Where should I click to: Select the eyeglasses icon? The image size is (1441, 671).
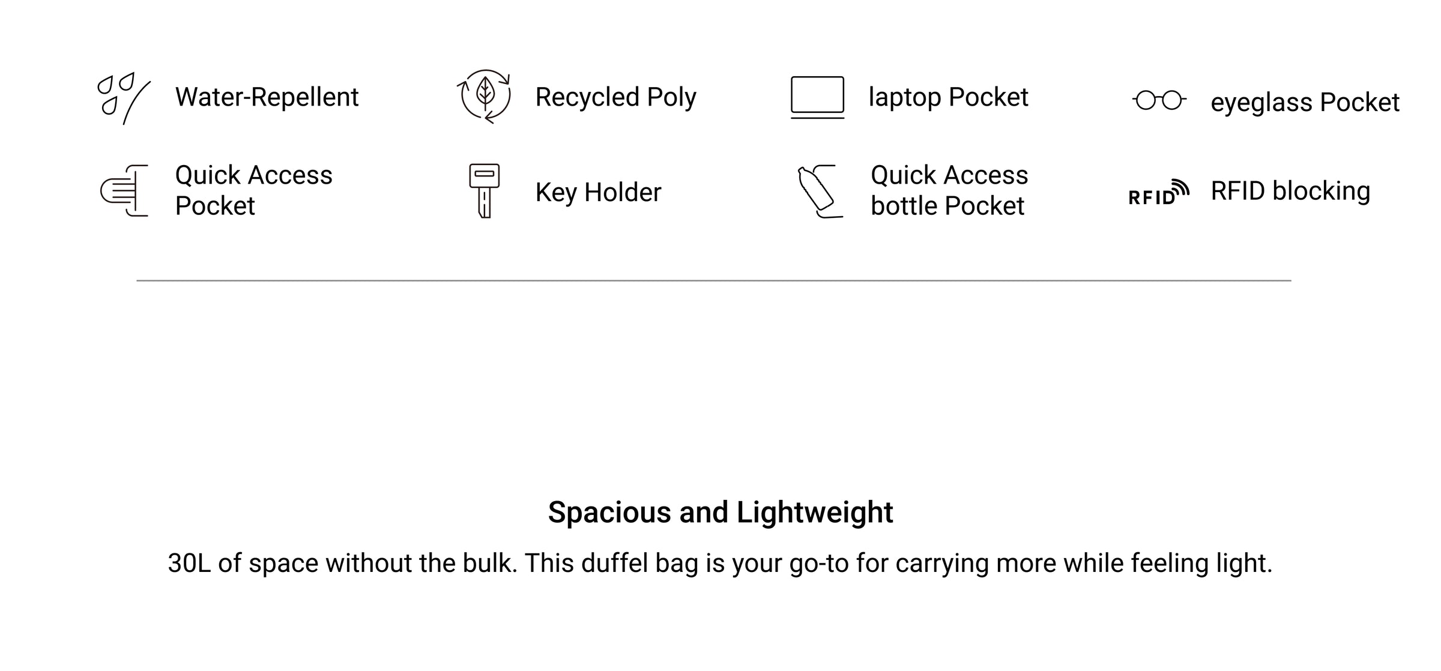[1159, 100]
